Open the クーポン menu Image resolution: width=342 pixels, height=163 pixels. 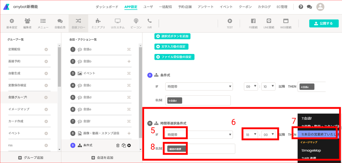[x=245, y=7]
